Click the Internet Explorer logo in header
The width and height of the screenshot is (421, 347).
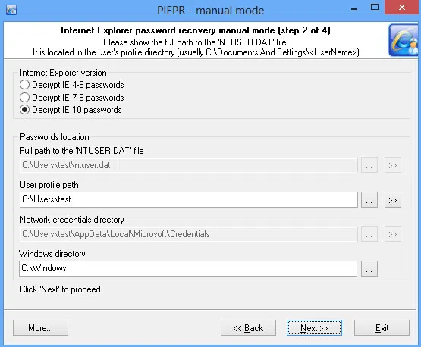404,40
